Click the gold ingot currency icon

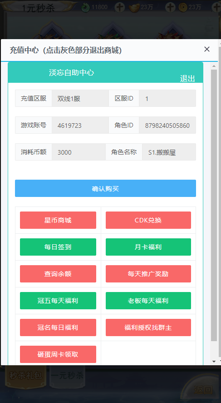[x=134, y=8]
